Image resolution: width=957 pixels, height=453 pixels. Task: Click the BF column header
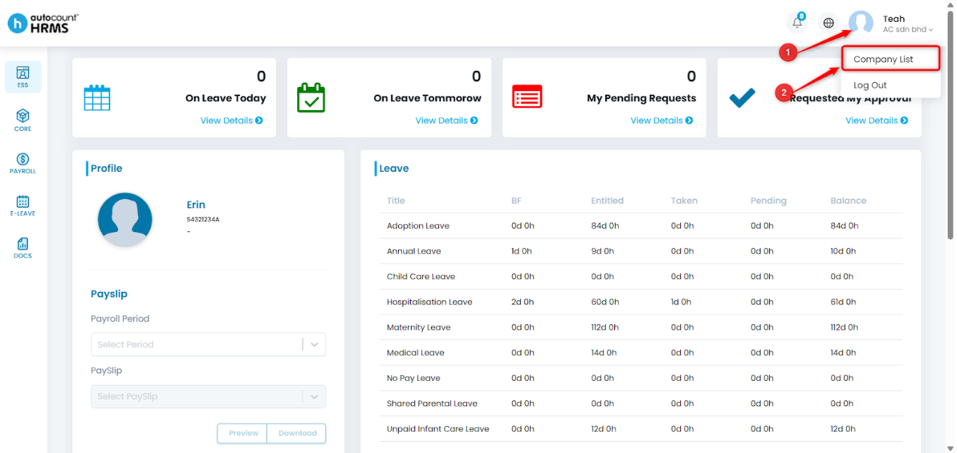pos(517,201)
